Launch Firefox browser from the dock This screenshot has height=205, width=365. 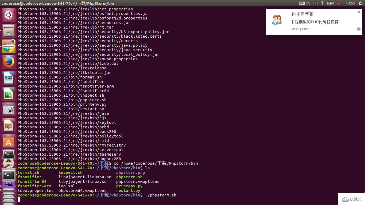point(9,62)
